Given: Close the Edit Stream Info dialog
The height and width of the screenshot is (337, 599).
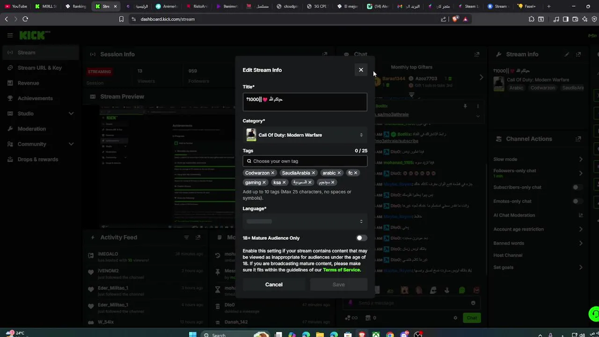Looking at the screenshot, I should 361,70.
